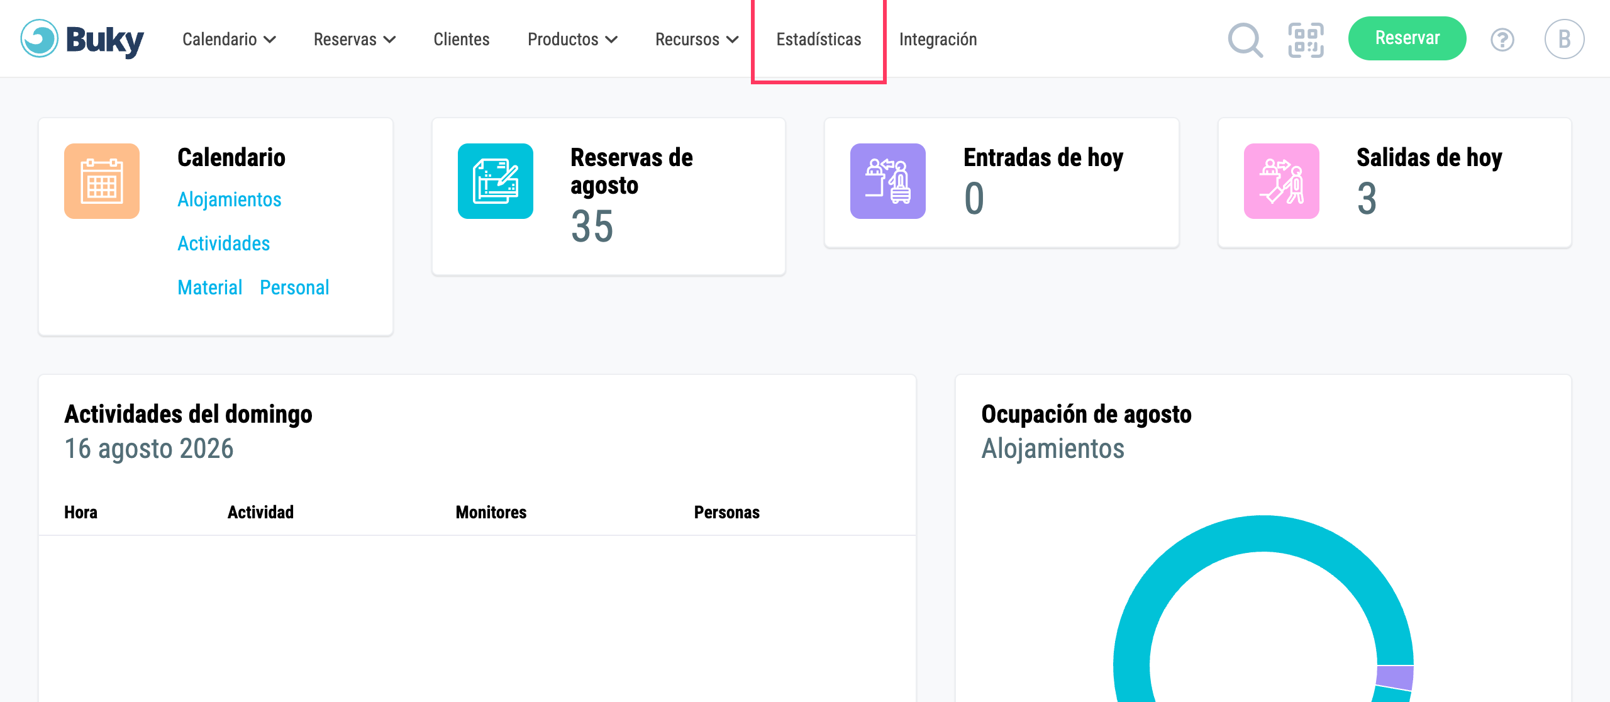Image resolution: width=1610 pixels, height=702 pixels.
Task: Click the green Reservar button
Action: click(x=1407, y=38)
